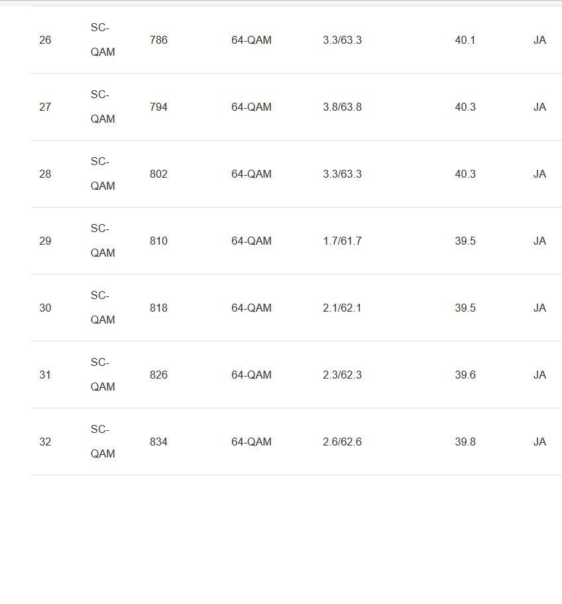
Task: Click frequency 810 cell
Action: 158,241
